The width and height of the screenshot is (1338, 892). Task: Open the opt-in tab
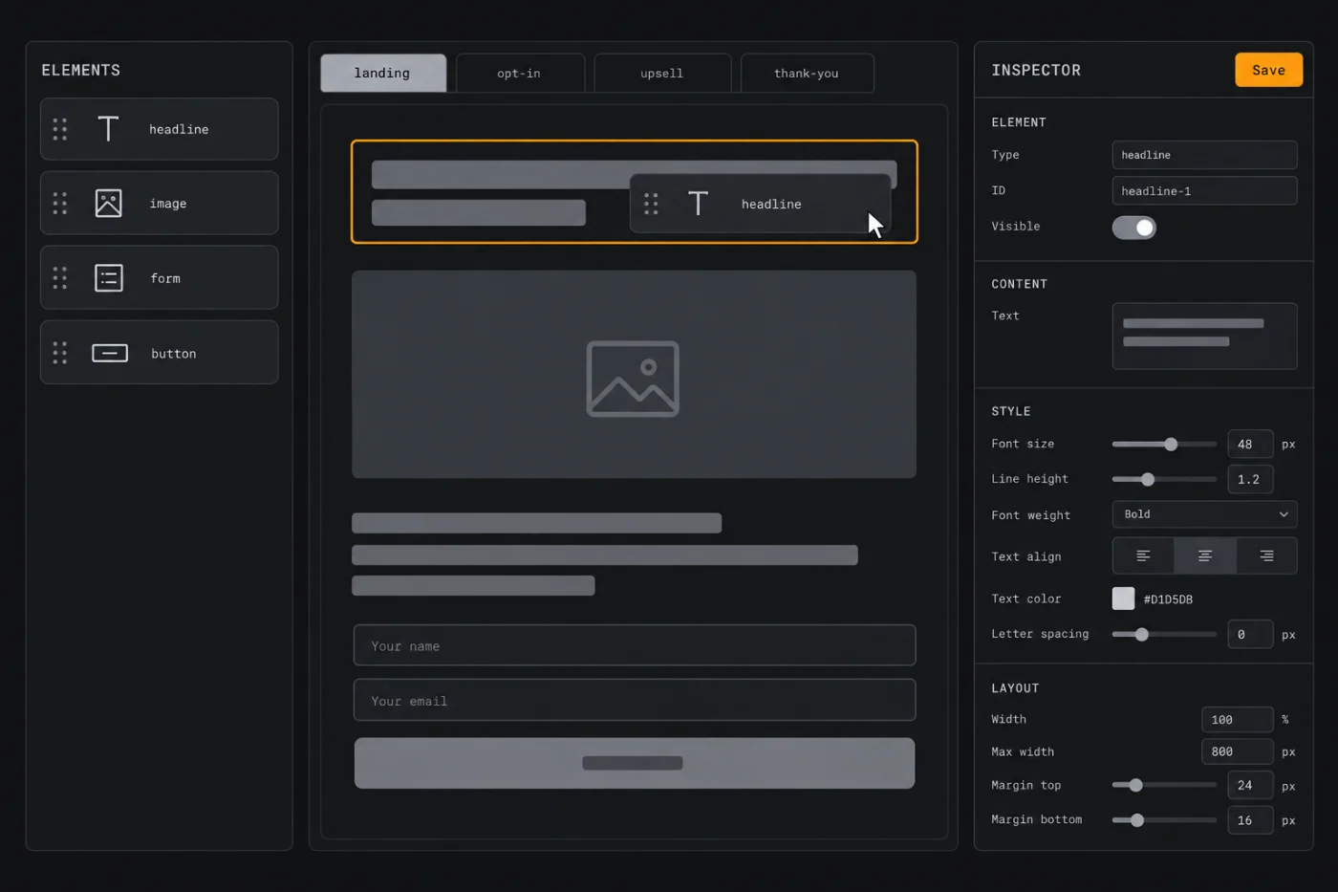[520, 73]
